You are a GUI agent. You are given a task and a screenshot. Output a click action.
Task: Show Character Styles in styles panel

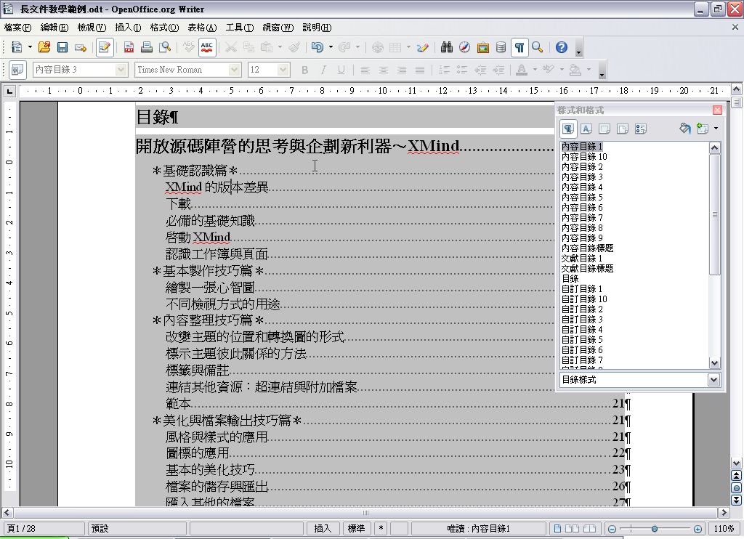[x=586, y=129]
